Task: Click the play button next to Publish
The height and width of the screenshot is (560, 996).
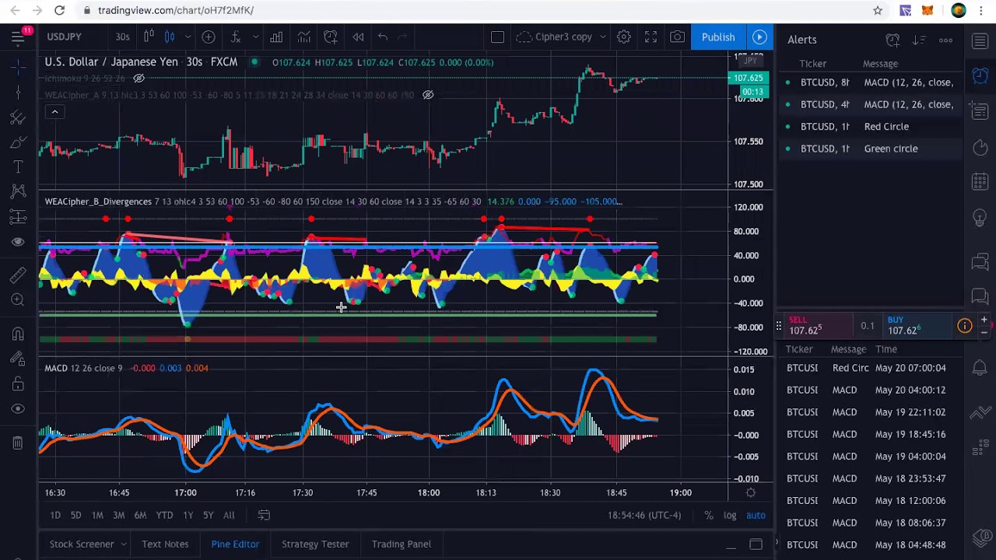Action: tap(759, 37)
